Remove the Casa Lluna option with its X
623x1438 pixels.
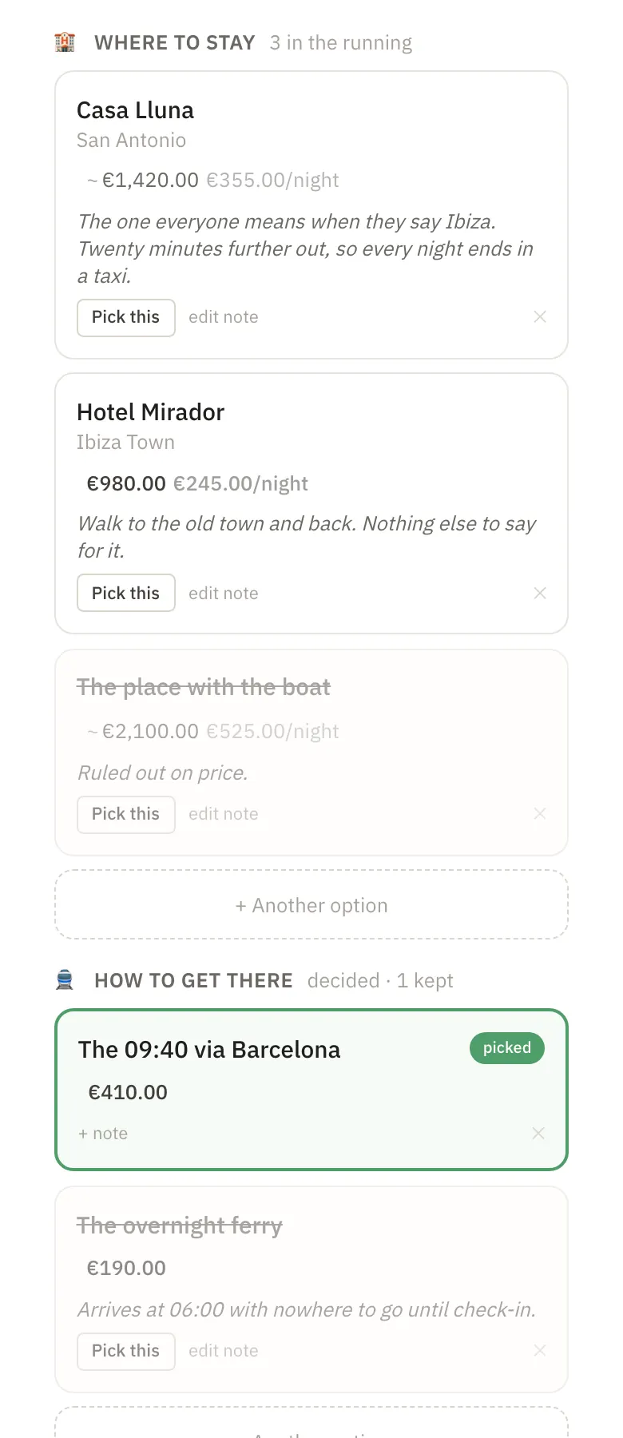click(x=540, y=317)
